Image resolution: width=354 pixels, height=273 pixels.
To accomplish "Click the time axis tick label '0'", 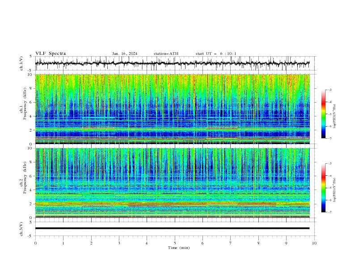I will pyautogui.click(x=35, y=243).
